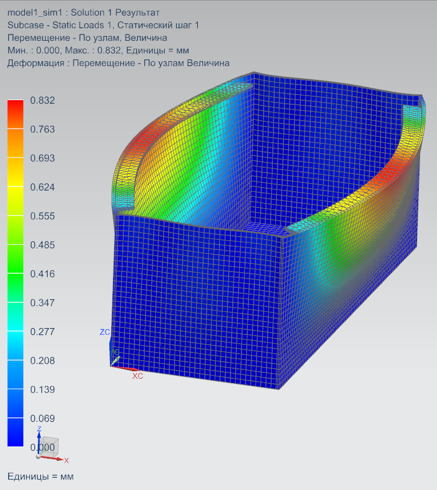Click the 0.000 legend minimum value

coord(42,447)
